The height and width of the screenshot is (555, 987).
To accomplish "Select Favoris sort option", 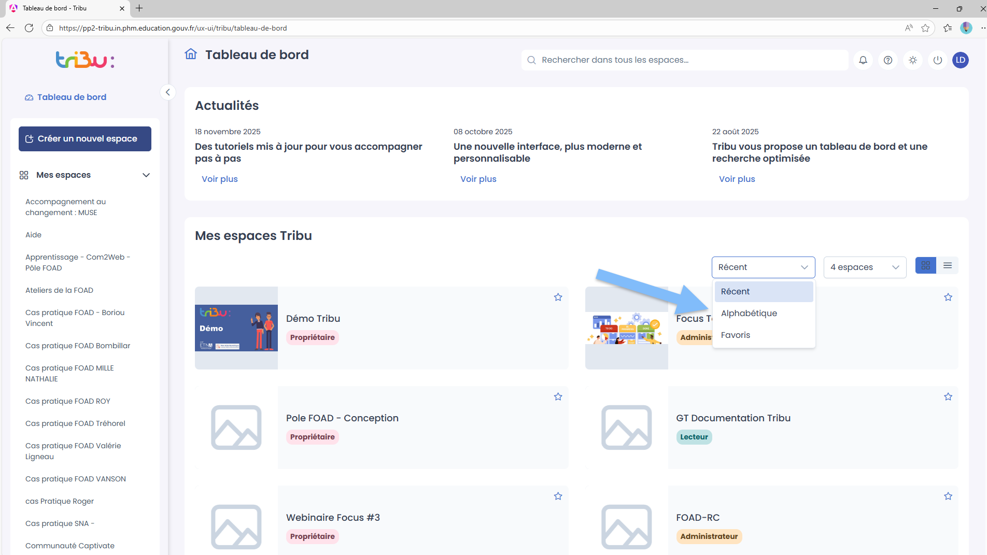I will coord(764,335).
